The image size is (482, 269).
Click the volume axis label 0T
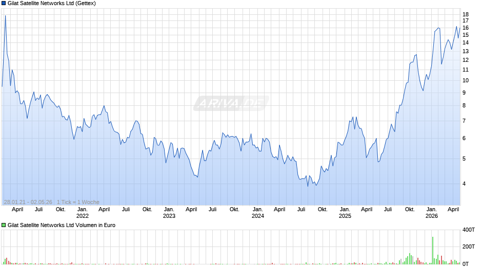[466, 264]
